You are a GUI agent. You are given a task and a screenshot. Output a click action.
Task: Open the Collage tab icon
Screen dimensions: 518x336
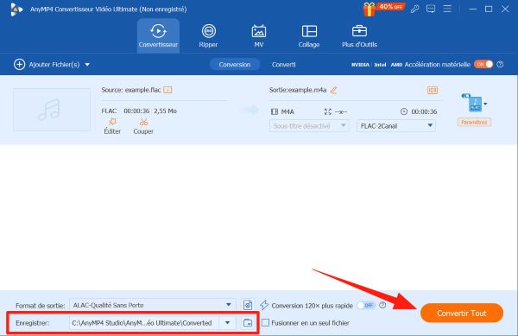(309, 32)
